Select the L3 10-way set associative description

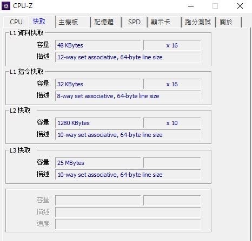(x=128, y=175)
